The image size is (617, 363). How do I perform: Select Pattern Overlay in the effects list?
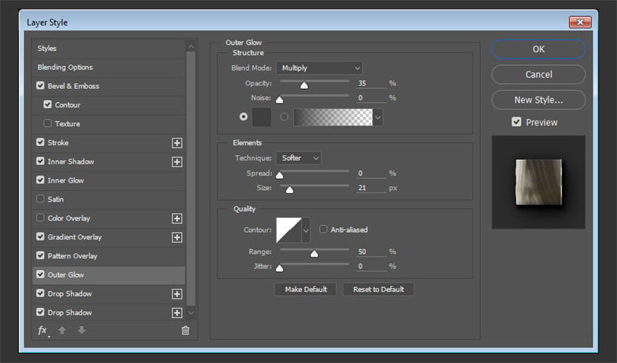(x=72, y=256)
